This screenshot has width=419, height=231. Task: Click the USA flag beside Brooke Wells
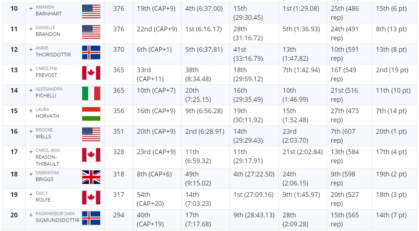coord(91,134)
